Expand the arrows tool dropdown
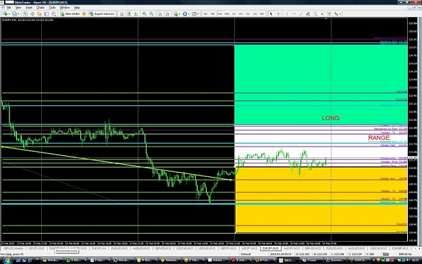The width and height of the screenshot is (422, 264). tap(340, 14)
